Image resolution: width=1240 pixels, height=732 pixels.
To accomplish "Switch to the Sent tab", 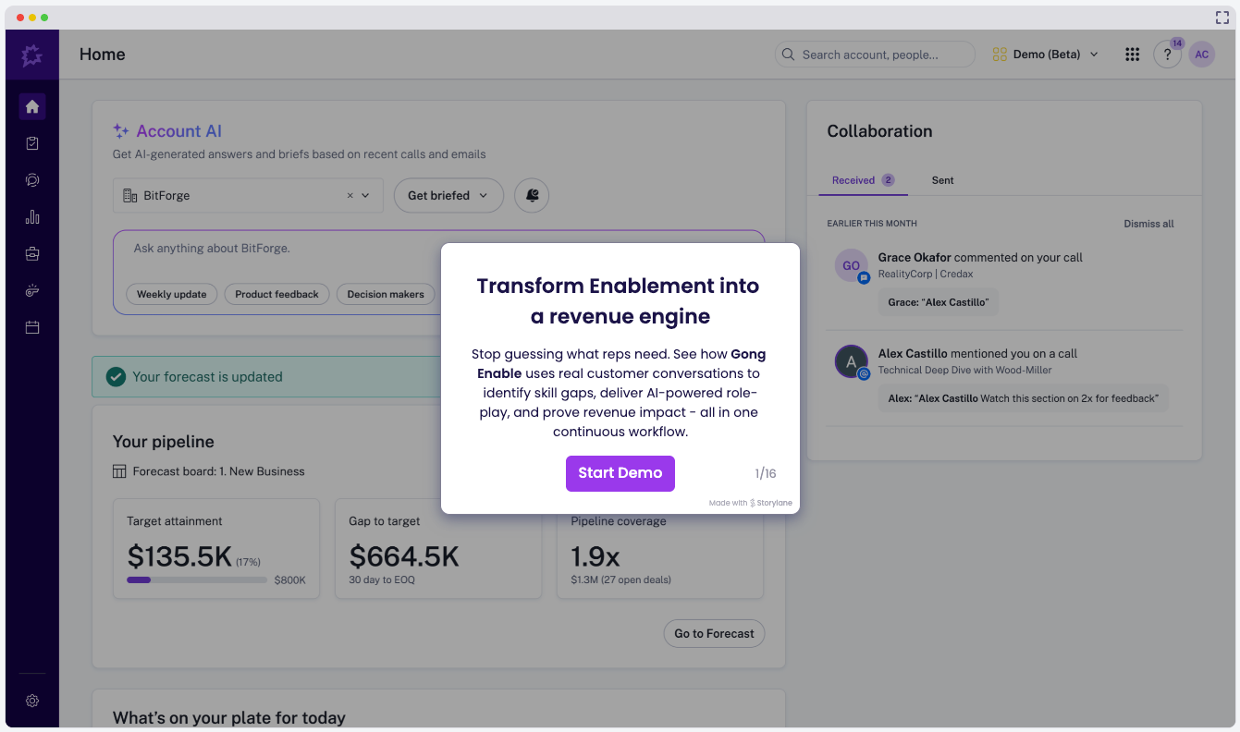I will [942, 180].
